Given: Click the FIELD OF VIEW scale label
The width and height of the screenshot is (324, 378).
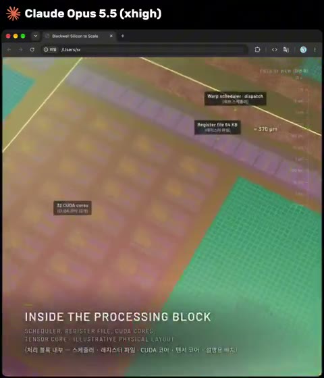Looking at the screenshot, I should pyautogui.click(x=284, y=71).
